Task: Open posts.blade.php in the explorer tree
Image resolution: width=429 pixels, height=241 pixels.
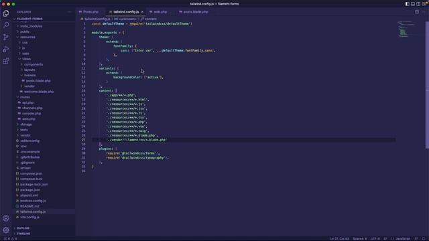Action: [x=38, y=81]
